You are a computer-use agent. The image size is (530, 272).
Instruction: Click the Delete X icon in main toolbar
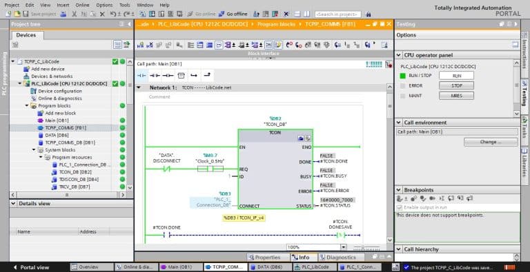102,14
